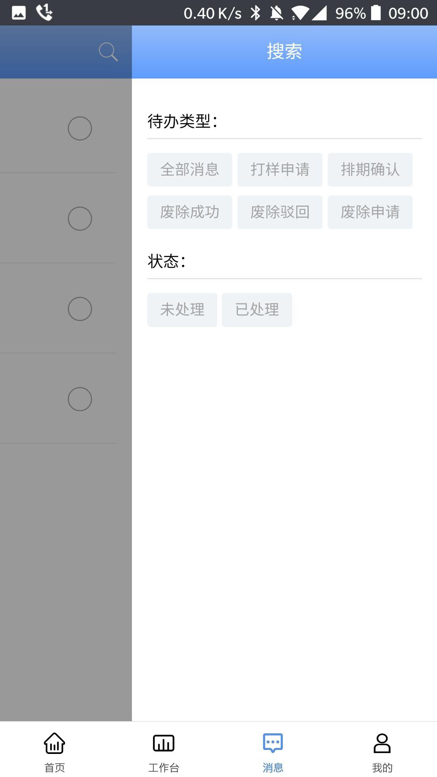Set status filter to 未处理
Viewport: 437px width, 777px height.
tap(182, 310)
